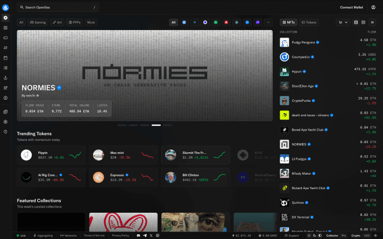Select the Gaming category filter
This screenshot has width=383, height=239.
38,23
